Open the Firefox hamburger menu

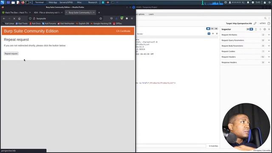(x=132, y=18)
